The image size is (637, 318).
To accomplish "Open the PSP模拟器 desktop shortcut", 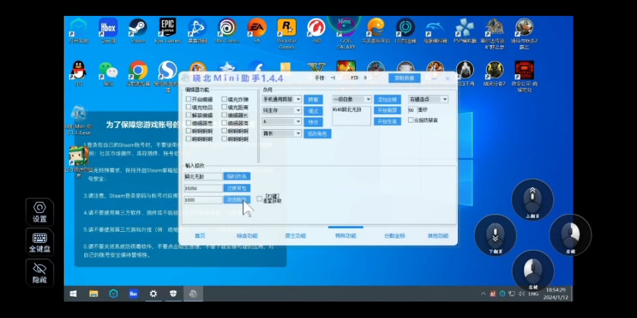I will tap(464, 30).
